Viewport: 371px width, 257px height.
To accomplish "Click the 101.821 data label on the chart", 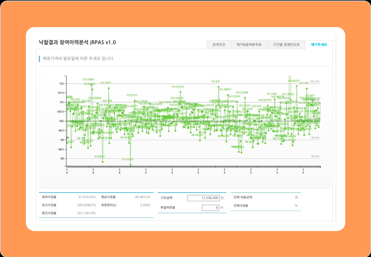I will pyautogui.click(x=216, y=81).
